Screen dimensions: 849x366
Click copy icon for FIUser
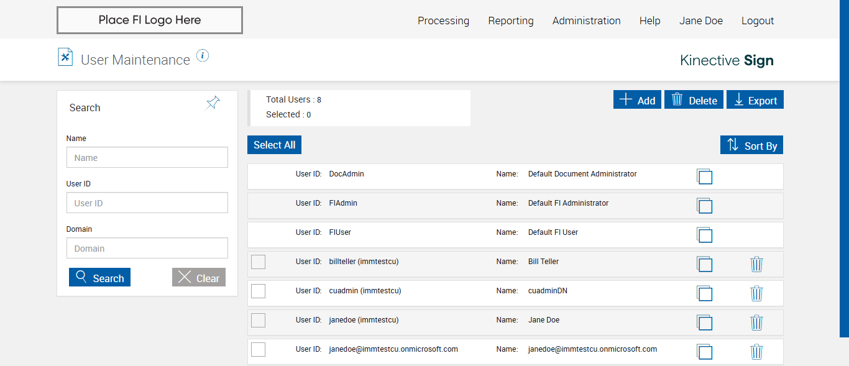[x=704, y=235]
